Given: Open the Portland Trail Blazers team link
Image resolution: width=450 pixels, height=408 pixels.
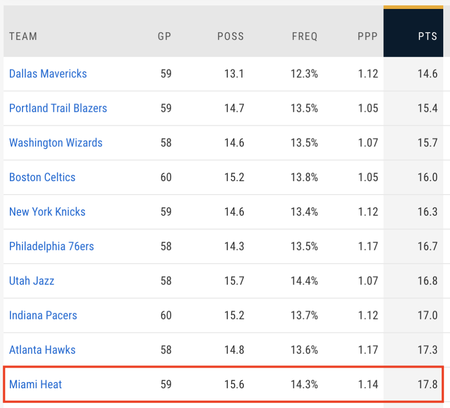Looking at the screenshot, I should click(58, 108).
